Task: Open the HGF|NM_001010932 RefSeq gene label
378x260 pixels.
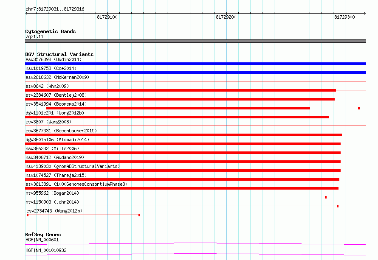Action: click(46, 250)
